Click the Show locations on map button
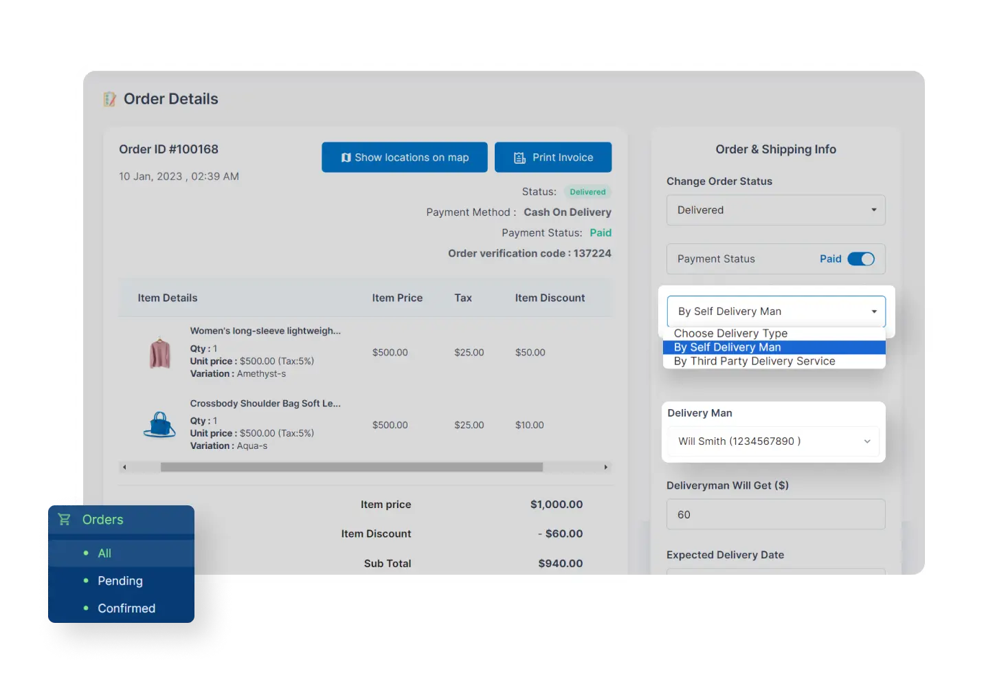The image size is (1008, 682). (404, 157)
